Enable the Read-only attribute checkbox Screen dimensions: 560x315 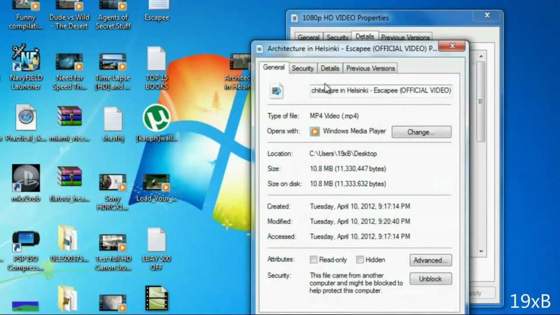pos(313,259)
